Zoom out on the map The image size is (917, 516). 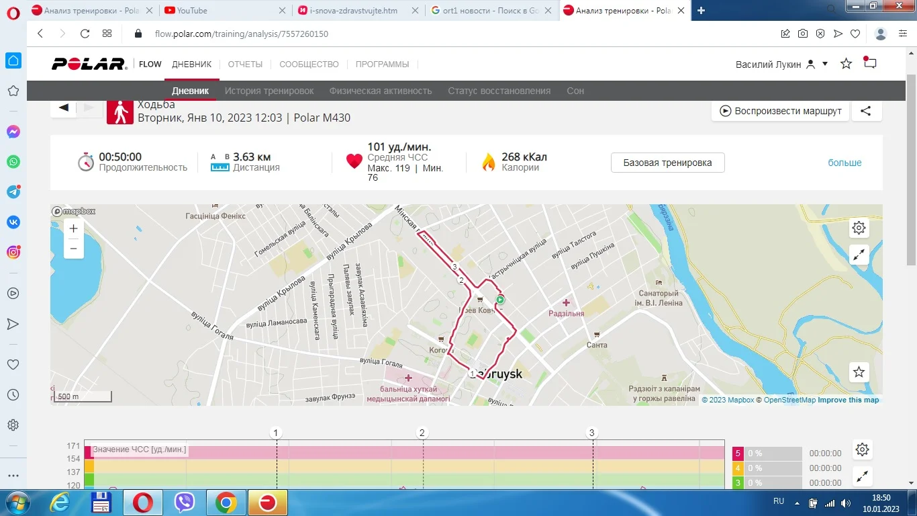[x=73, y=249]
